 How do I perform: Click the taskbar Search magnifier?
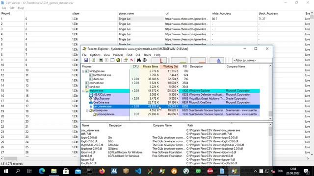point(18,171)
